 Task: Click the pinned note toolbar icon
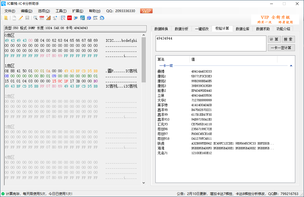pyautogui.click(x=55, y=18)
